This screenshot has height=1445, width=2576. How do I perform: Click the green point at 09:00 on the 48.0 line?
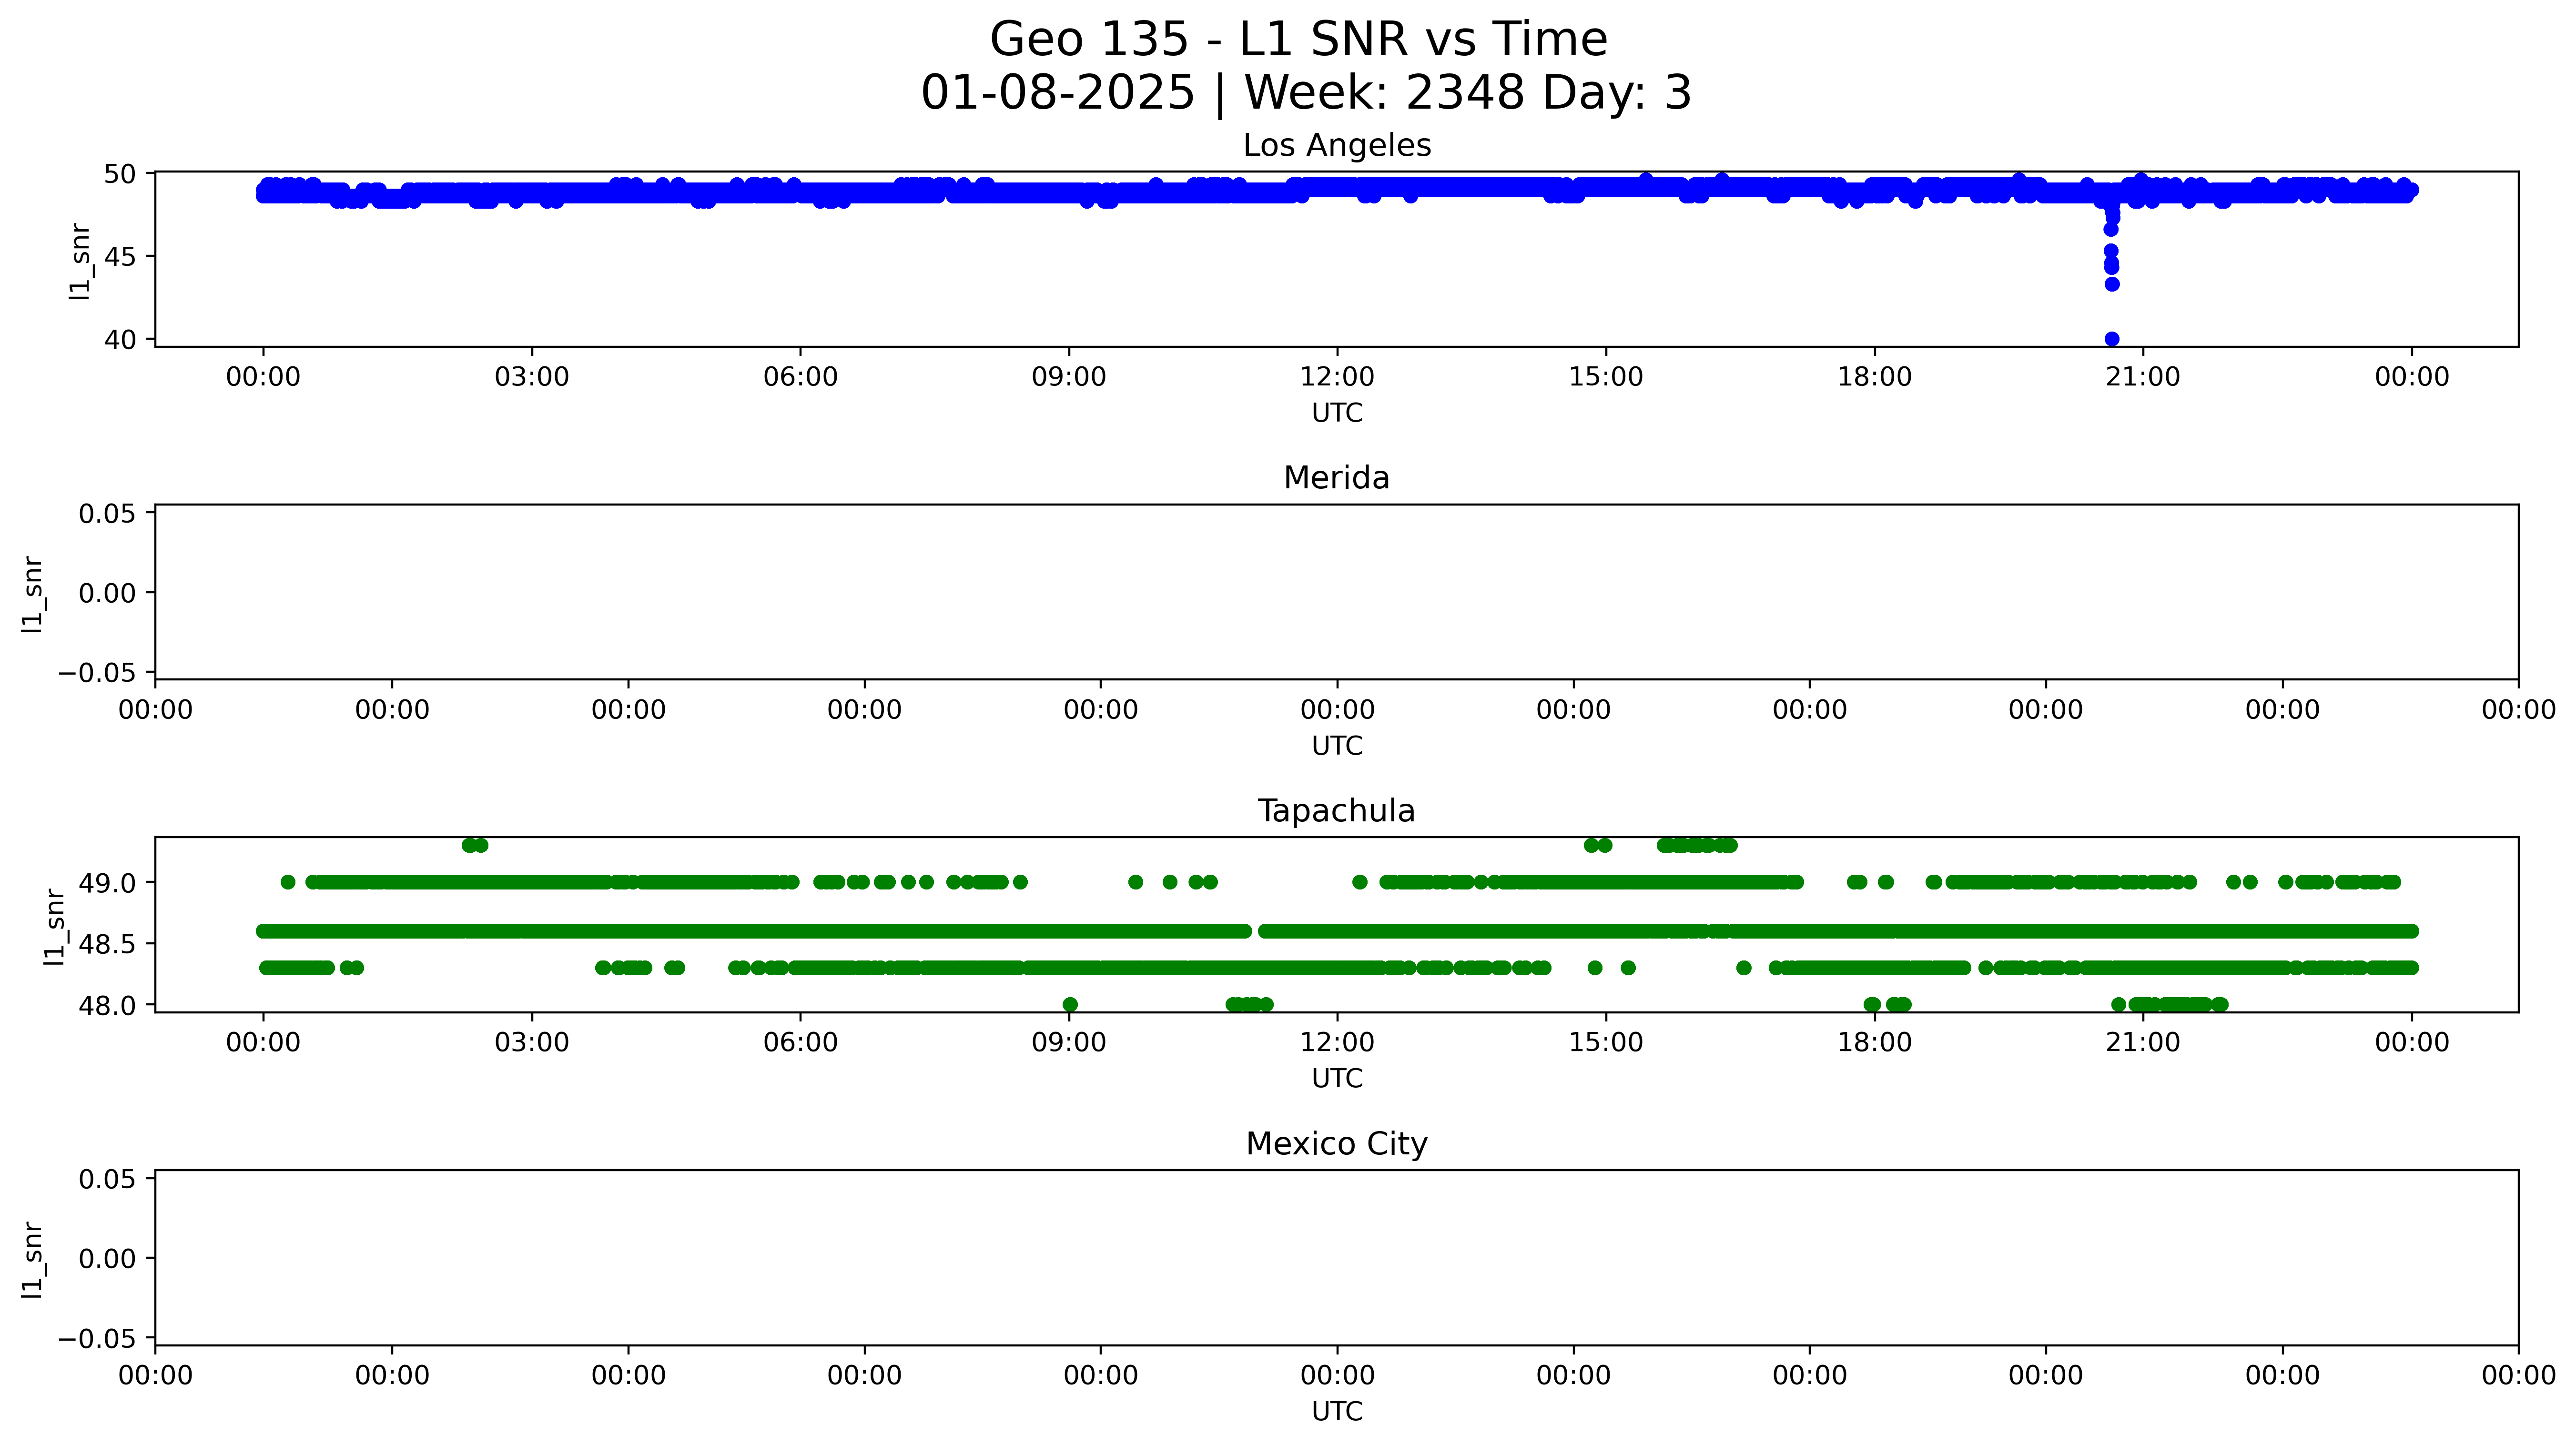[1070, 1004]
